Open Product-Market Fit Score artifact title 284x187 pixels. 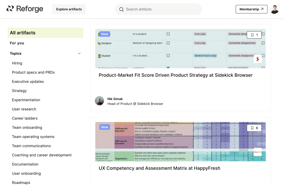pos(175,75)
